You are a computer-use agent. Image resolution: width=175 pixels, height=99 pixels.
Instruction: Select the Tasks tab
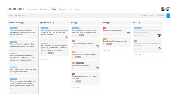click(x=54, y=9)
